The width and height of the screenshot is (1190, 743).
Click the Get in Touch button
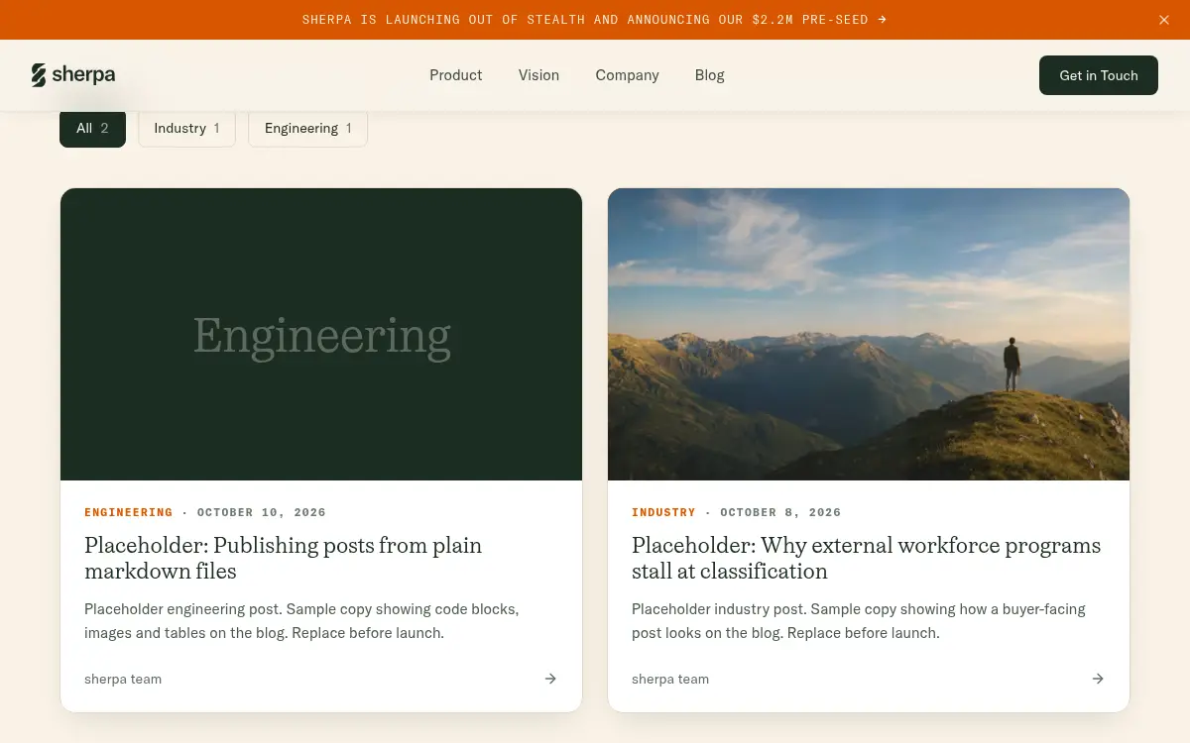pos(1099,75)
